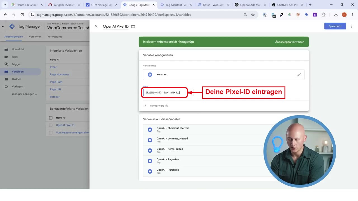Open the three-dot menu next to Speichern
Image resolution: width=358 pixels, height=201 pixels.
tap(351, 26)
